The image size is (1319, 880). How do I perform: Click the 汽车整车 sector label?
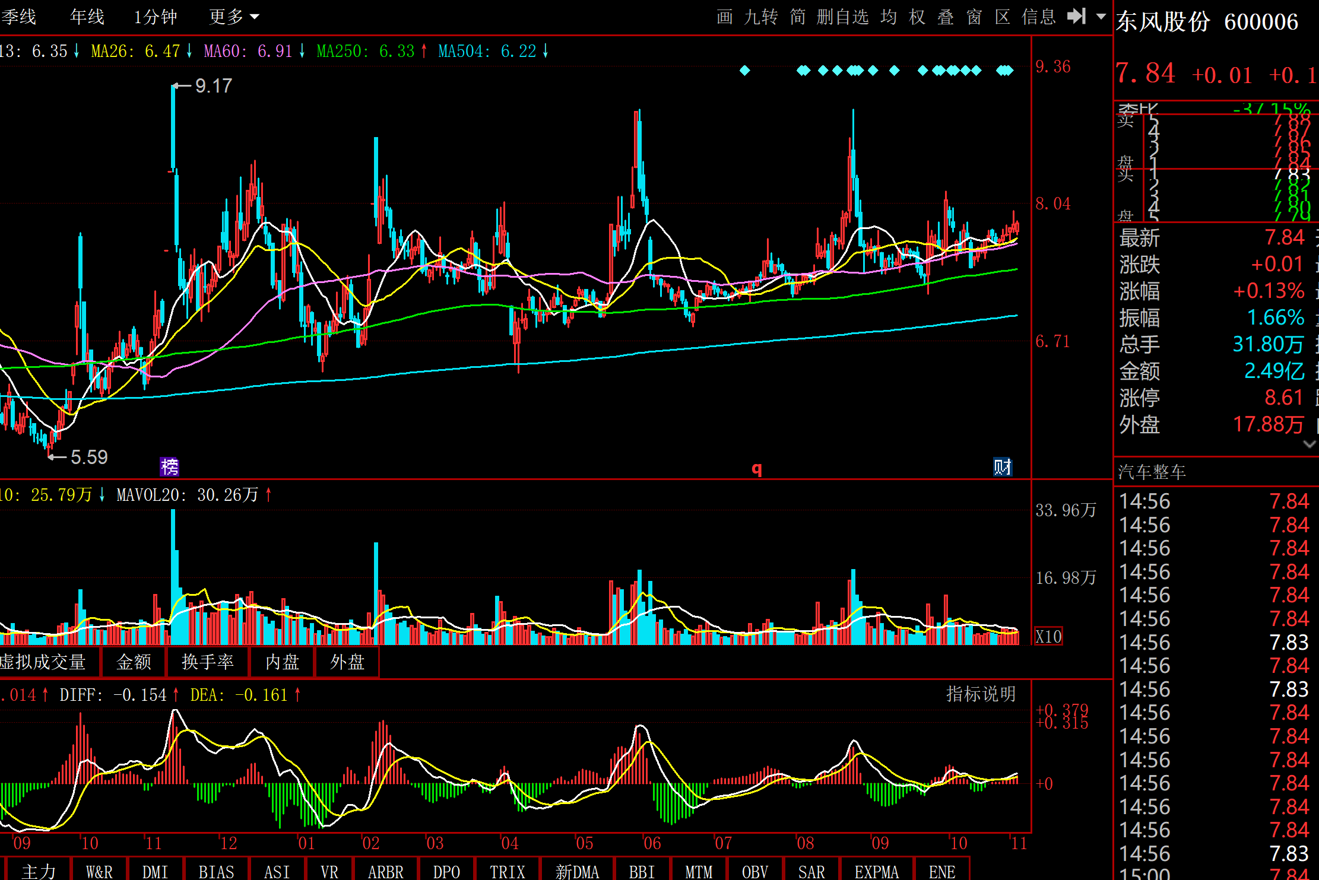pyautogui.click(x=1152, y=472)
